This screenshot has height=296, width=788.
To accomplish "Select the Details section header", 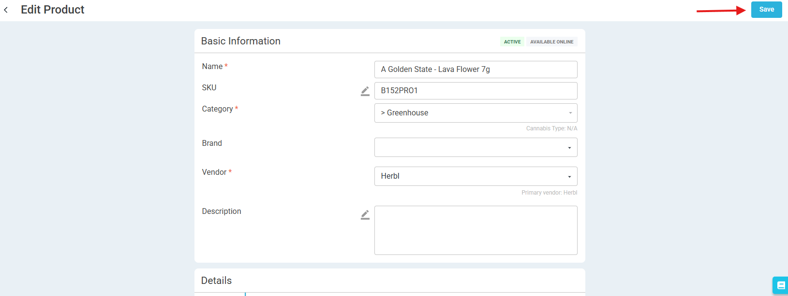I will click(216, 281).
